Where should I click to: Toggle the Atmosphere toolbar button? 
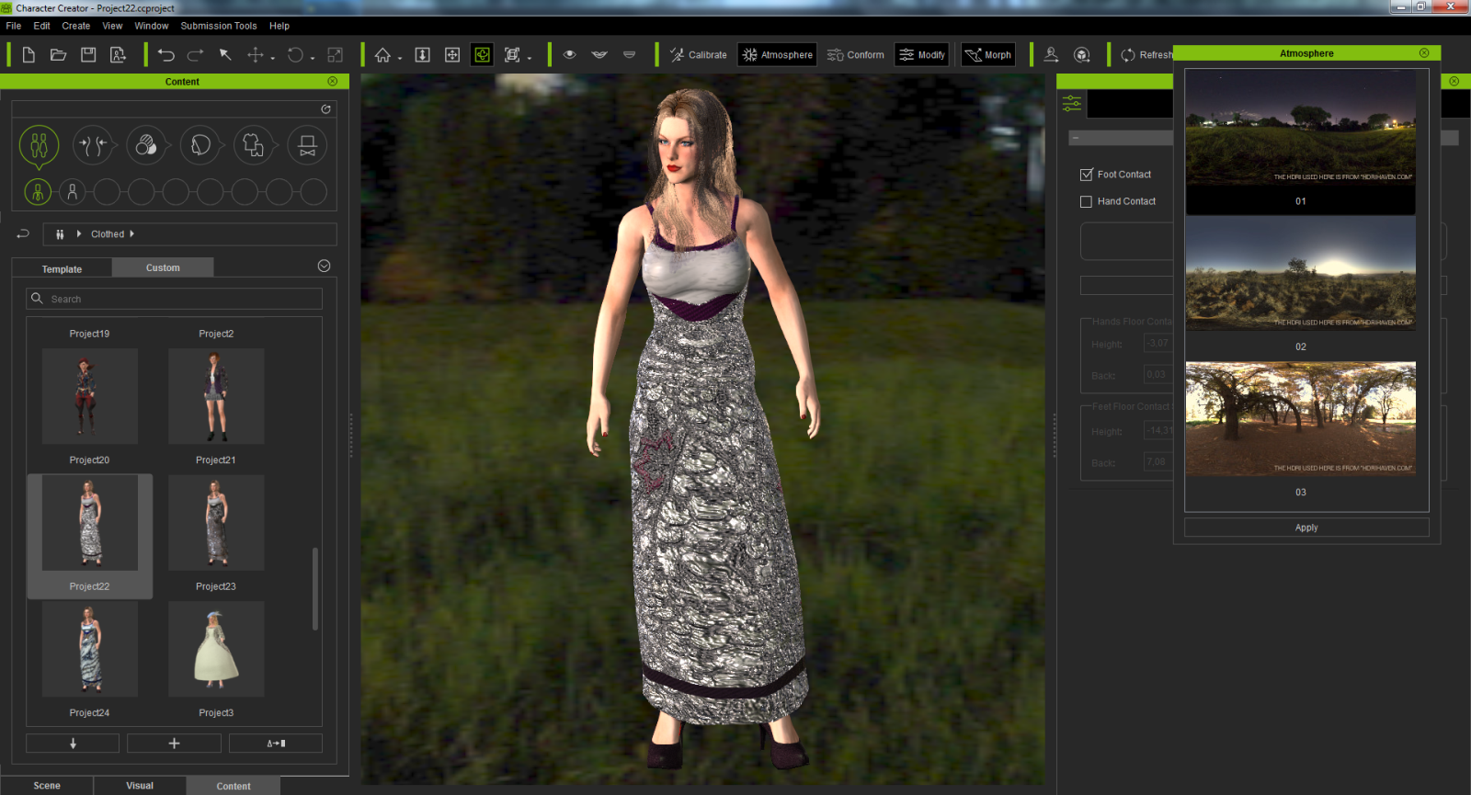click(777, 55)
